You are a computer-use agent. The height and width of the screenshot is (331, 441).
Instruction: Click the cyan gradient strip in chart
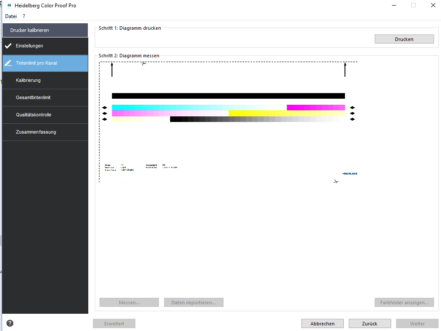(199, 107)
